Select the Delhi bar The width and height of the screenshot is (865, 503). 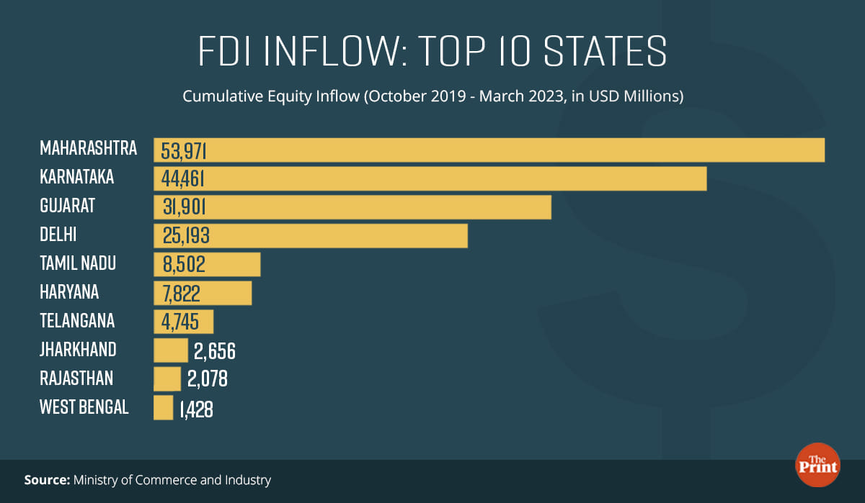[x=310, y=235]
